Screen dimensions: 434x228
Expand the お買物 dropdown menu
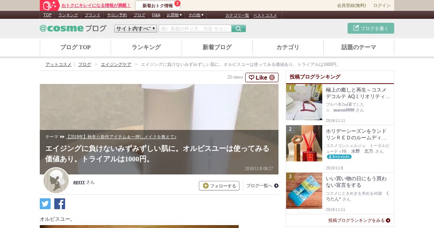coord(174,15)
